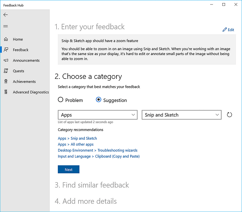Click the Home icon in sidebar

(6, 39)
